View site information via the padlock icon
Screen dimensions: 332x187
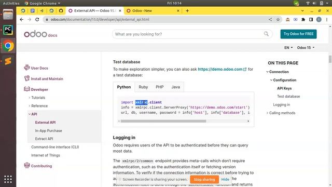pyautogui.click(x=47, y=20)
